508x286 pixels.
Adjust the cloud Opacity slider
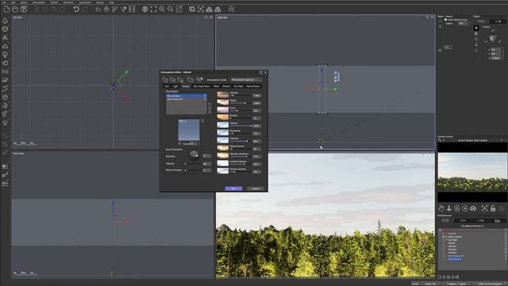tap(241, 126)
